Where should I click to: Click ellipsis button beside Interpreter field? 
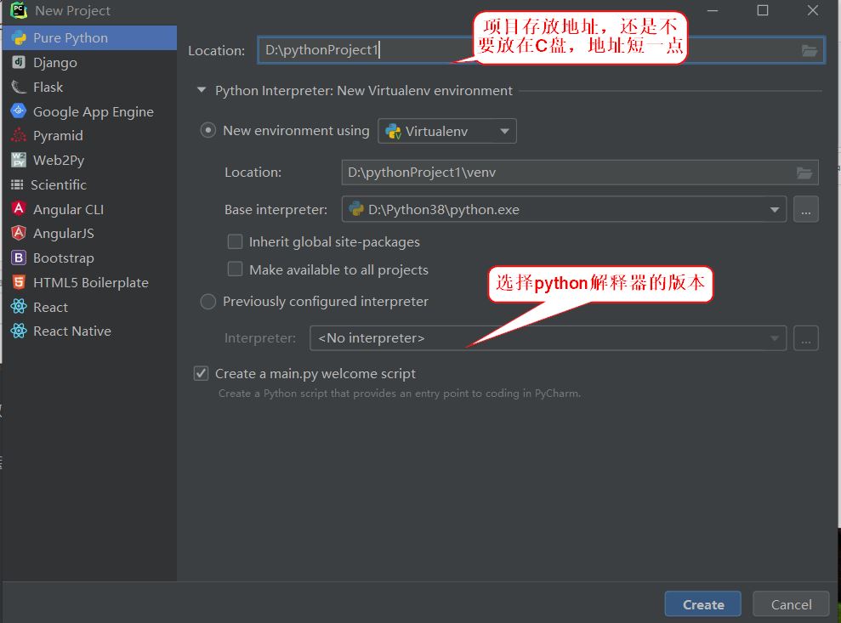805,338
